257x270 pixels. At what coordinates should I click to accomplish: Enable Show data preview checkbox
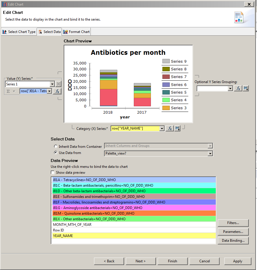pyautogui.click(x=53, y=173)
